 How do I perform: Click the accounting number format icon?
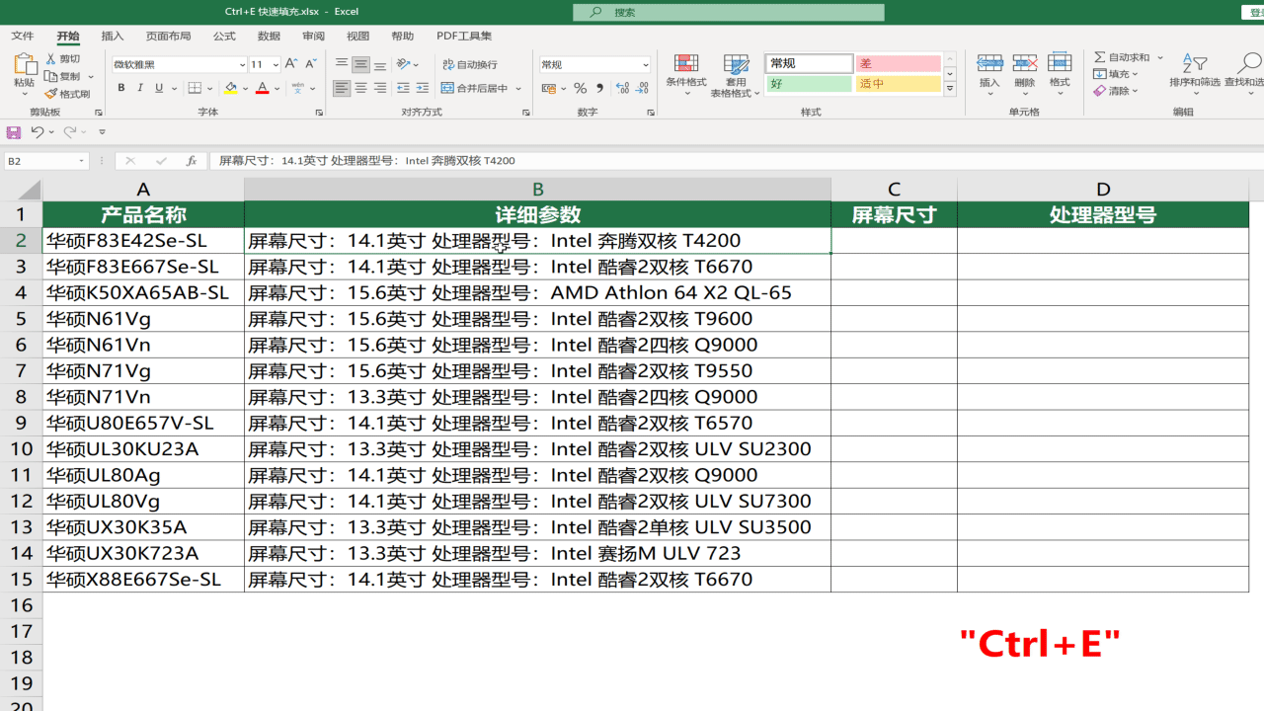point(549,88)
